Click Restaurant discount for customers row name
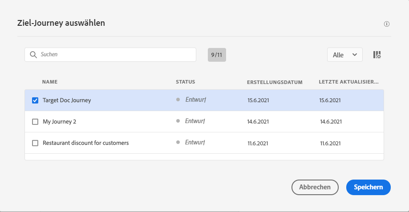 pos(85,143)
